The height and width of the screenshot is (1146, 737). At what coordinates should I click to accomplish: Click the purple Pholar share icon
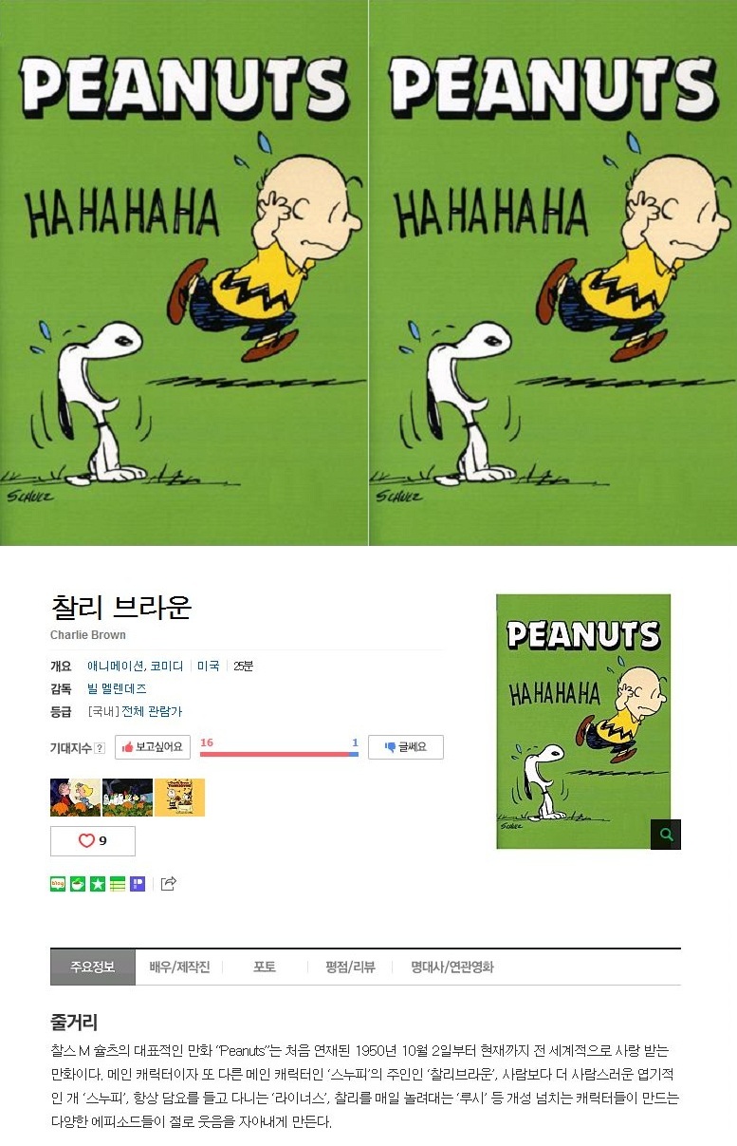click(138, 884)
